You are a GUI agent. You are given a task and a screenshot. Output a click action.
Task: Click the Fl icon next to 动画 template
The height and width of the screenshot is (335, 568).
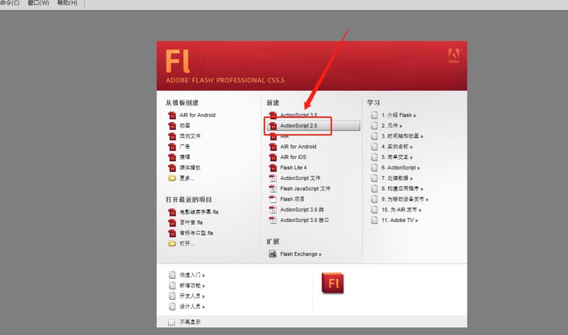pos(172,125)
